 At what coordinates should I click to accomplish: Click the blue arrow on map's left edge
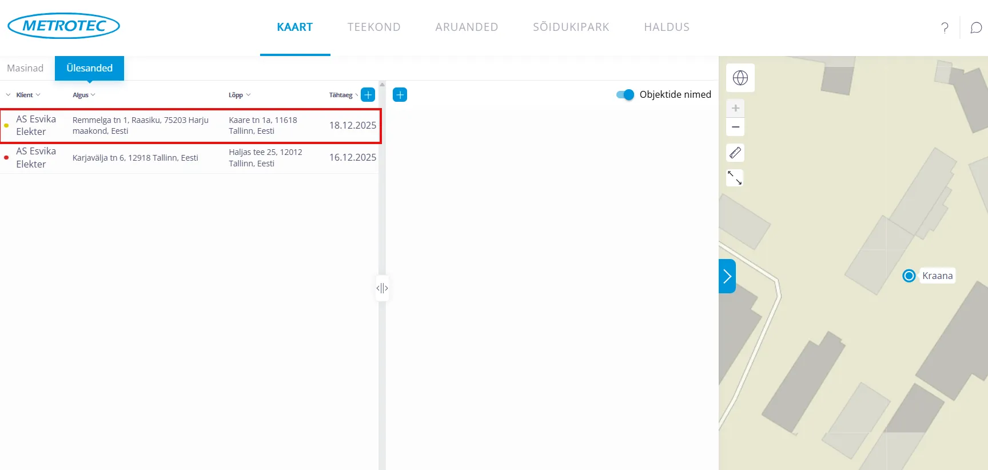click(727, 276)
